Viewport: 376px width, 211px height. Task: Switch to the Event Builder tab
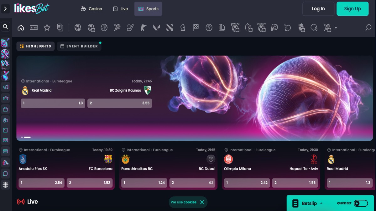pyautogui.click(x=79, y=46)
